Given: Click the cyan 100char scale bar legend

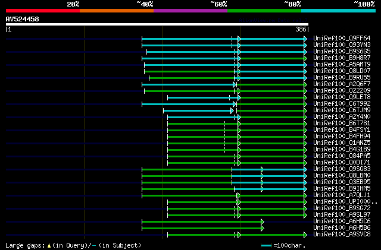Looking at the screenshot, I should pos(266,246).
